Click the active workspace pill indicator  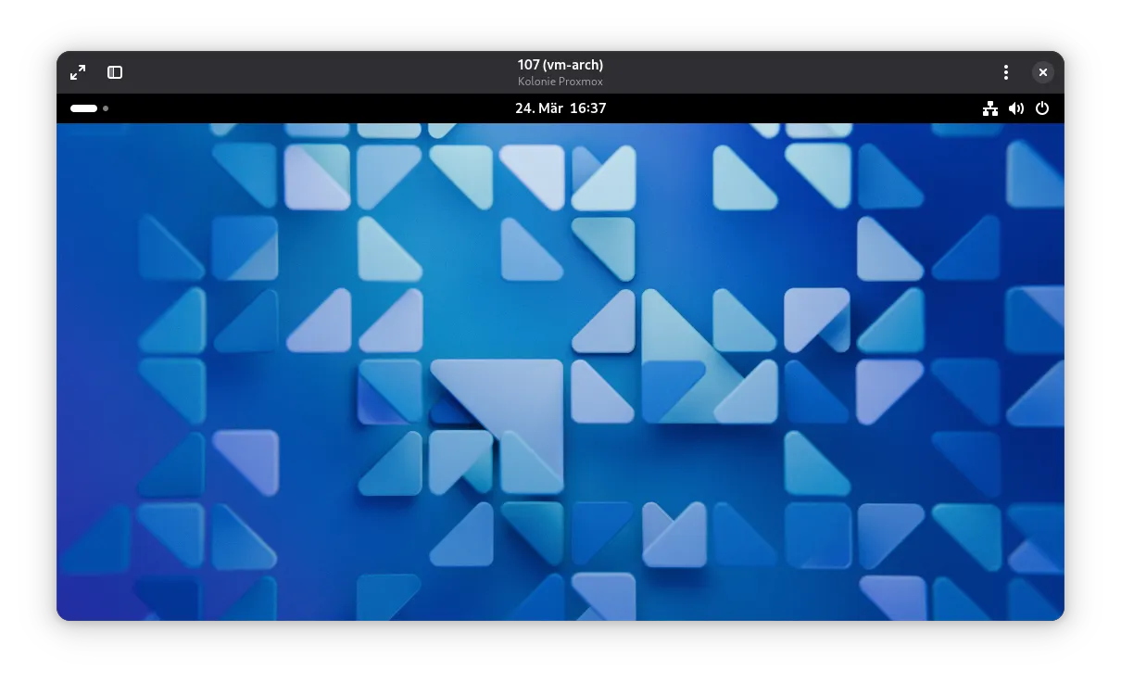(x=83, y=108)
